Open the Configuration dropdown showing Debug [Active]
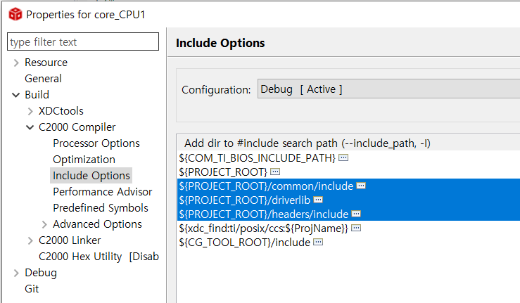Image resolution: width=520 pixels, height=303 pixels. (388, 89)
